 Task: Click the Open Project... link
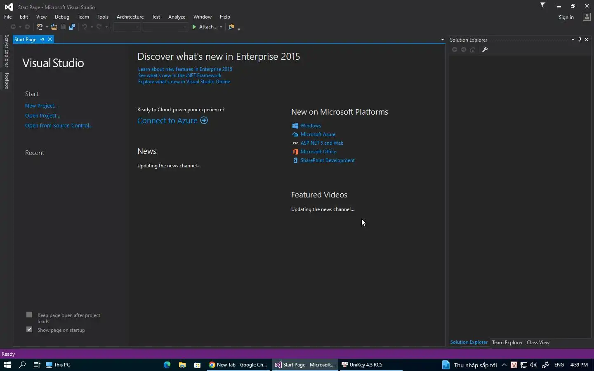(x=42, y=116)
